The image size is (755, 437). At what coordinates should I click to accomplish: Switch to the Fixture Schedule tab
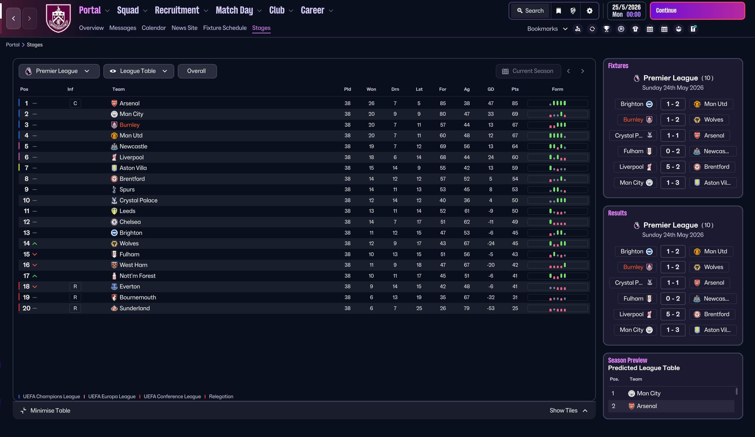[225, 28]
